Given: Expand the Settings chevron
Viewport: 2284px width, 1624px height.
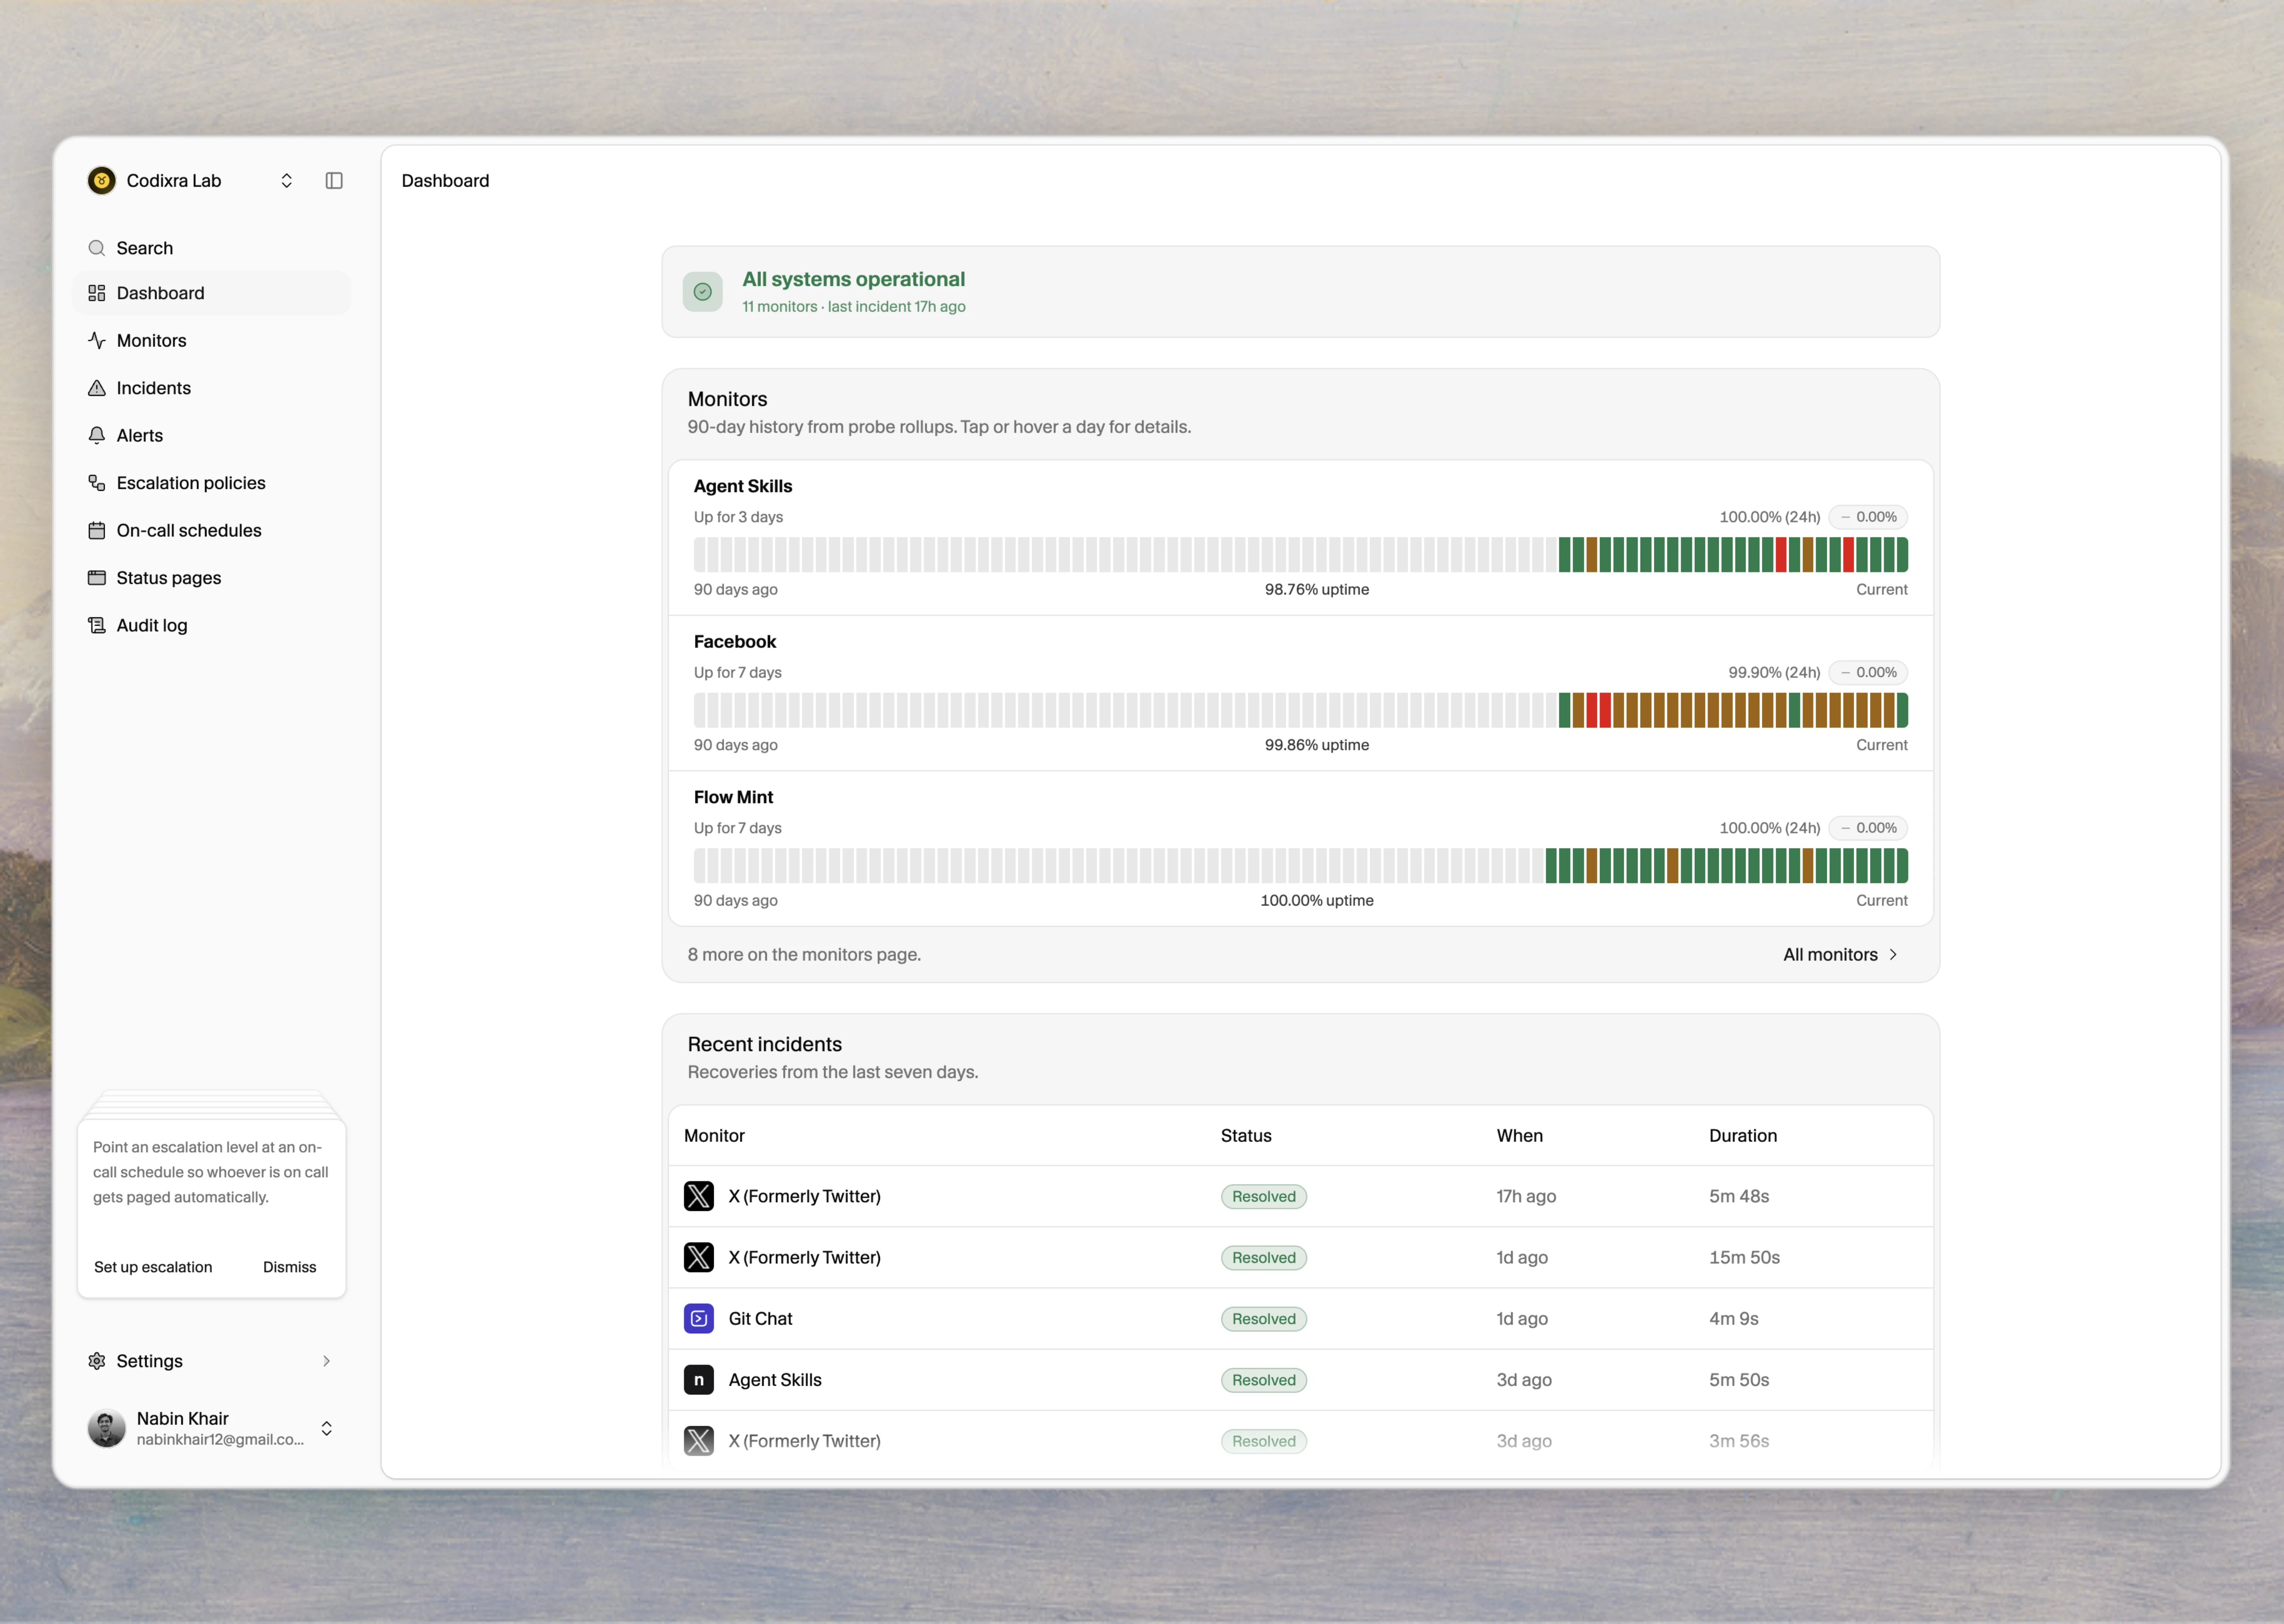Looking at the screenshot, I should click(x=326, y=1361).
